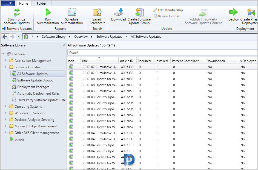Sort by Downloaded column header

click(222, 61)
